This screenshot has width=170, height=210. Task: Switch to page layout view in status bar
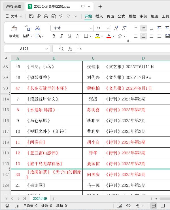[x=163, y=205]
